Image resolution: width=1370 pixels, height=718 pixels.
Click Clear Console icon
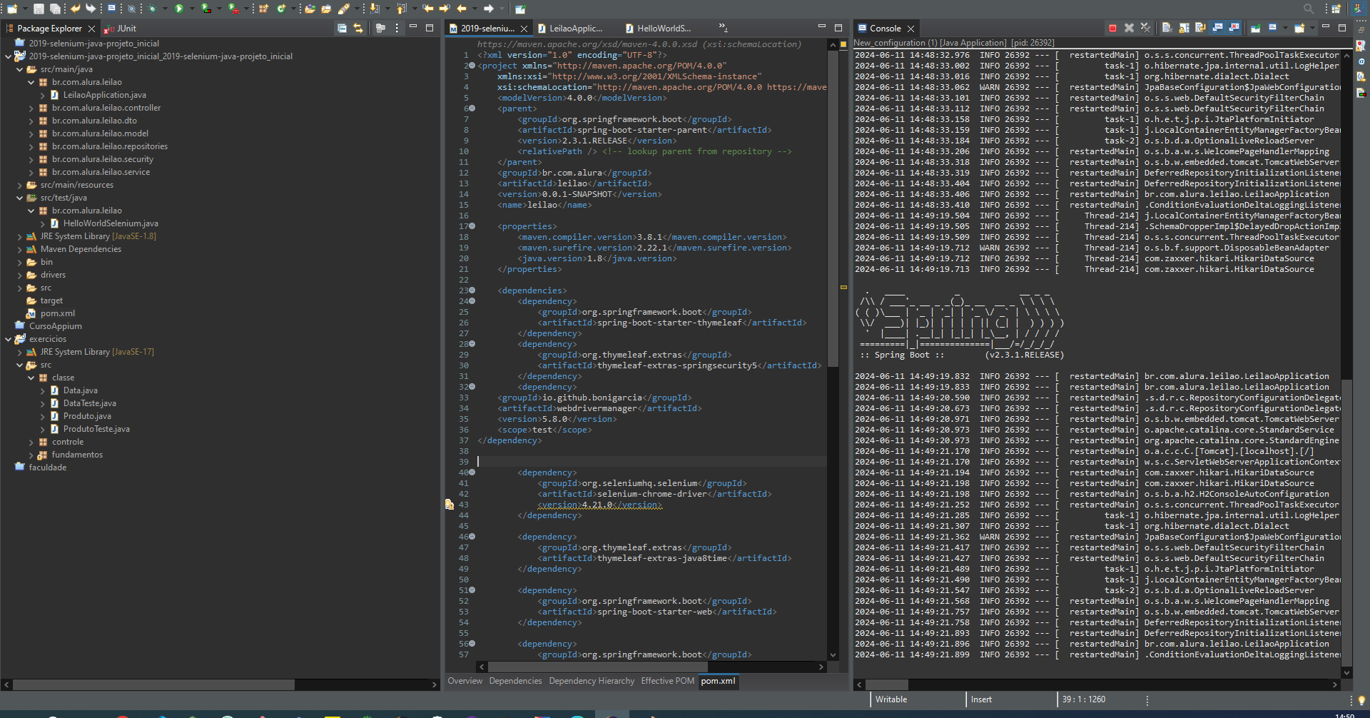point(1167,28)
